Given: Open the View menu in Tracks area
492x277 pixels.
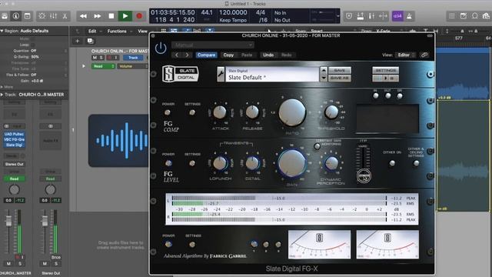Looking at the screenshot, I should [x=142, y=31].
